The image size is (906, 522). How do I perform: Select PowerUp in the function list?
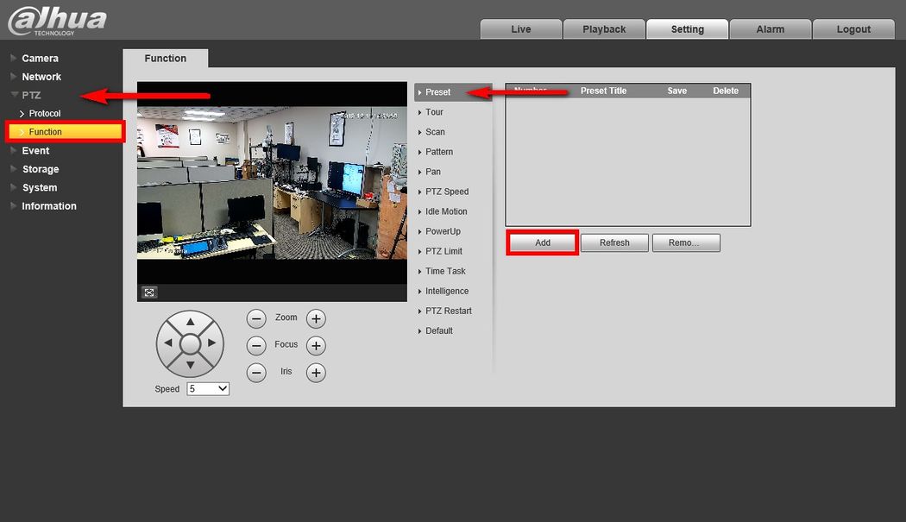tap(443, 231)
